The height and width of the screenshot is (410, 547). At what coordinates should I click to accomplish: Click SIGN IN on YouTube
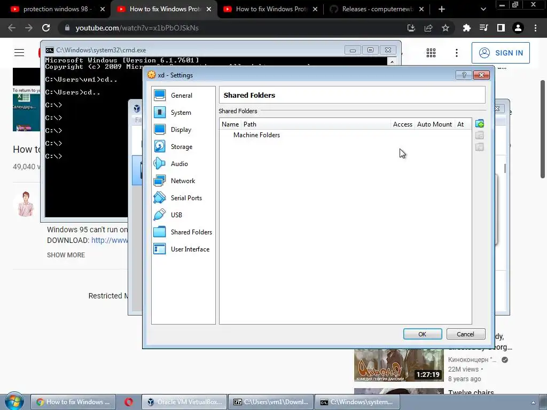coord(501,53)
